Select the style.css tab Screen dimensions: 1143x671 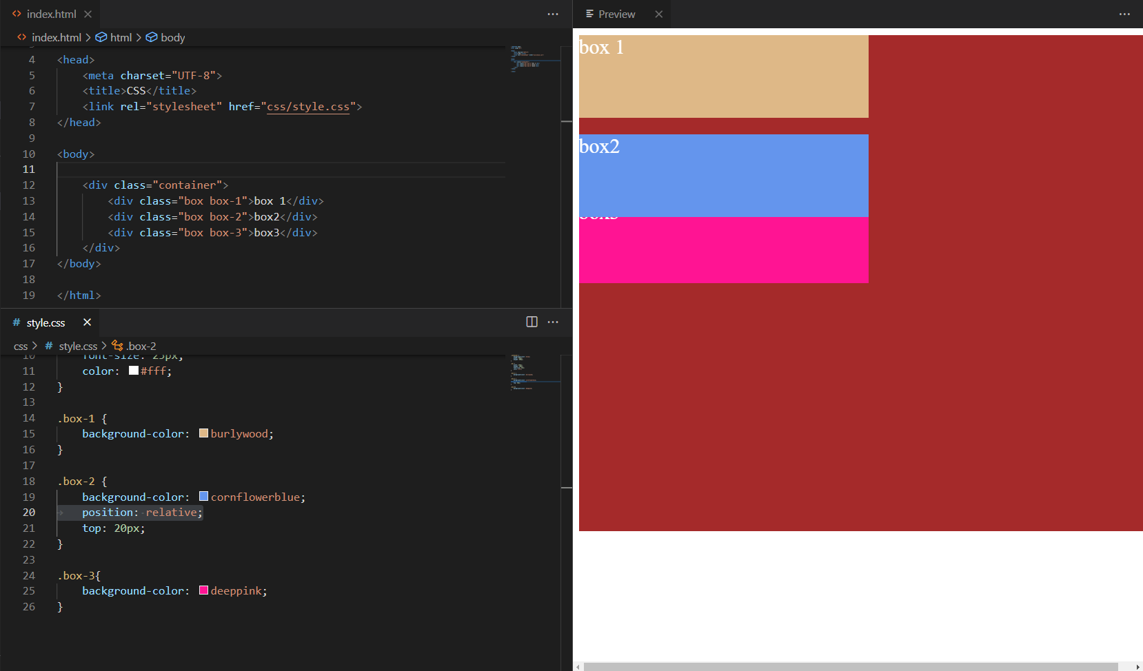[45, 322]
